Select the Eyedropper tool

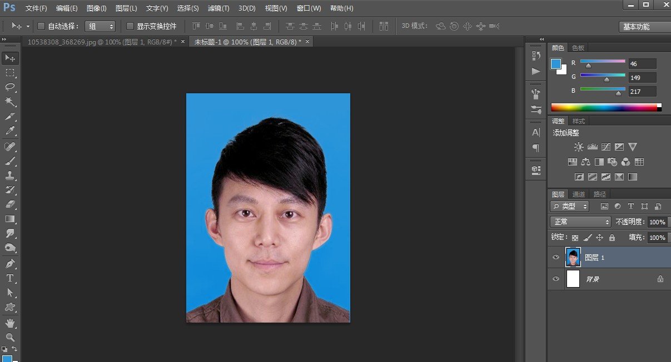tap(10, 131)
